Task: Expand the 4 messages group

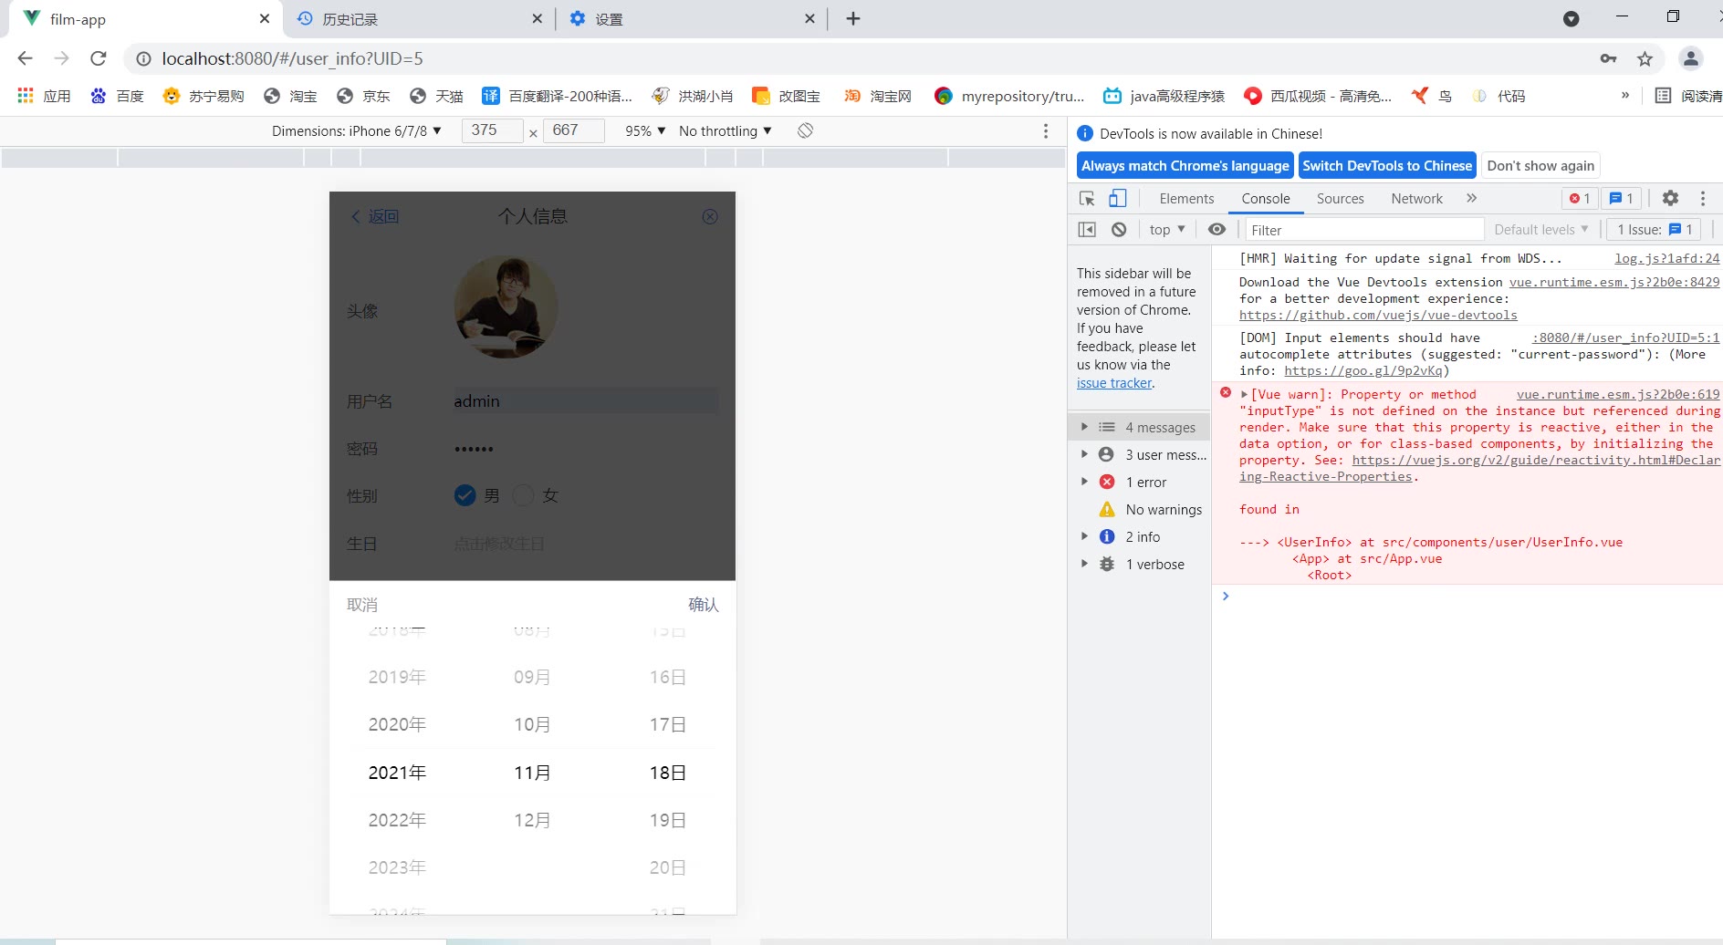Action: 1084,427
